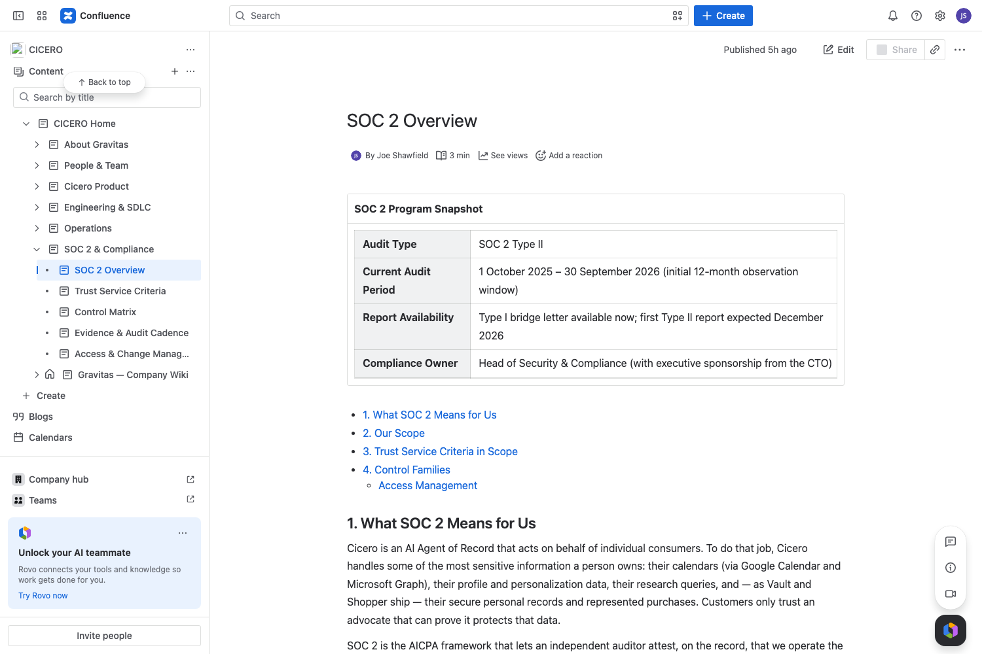The image size is (982, 654).
Task: Open the Company hub item
Action: (x=58, y=479)
